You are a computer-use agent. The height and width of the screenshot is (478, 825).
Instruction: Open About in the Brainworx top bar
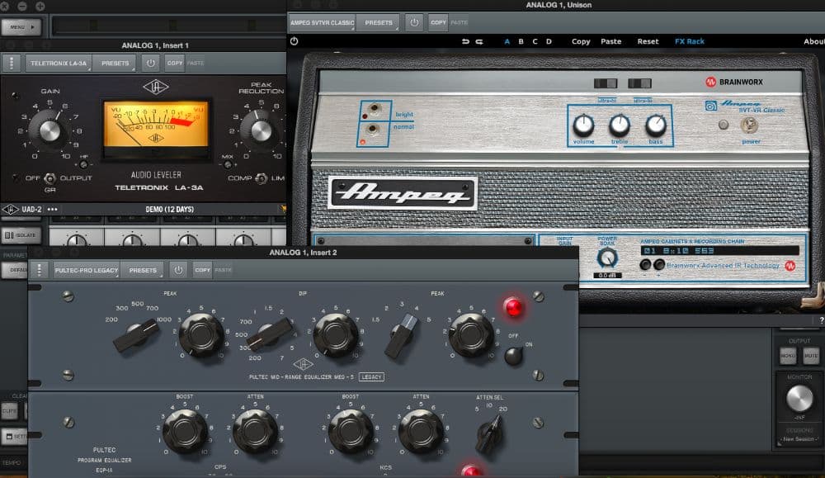(814, 41)
